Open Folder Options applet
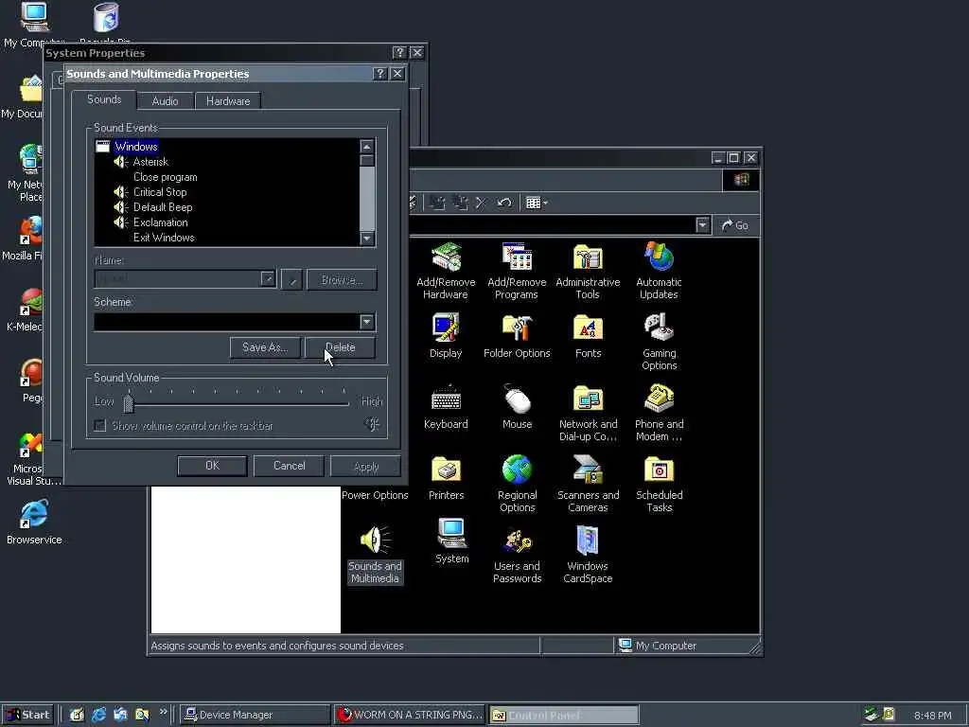This screenshot has width=969, height=727. click(x=517, y=336)
